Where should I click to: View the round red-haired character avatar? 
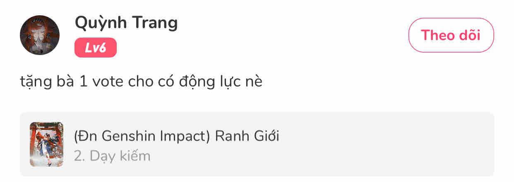(x=40, y=35)
